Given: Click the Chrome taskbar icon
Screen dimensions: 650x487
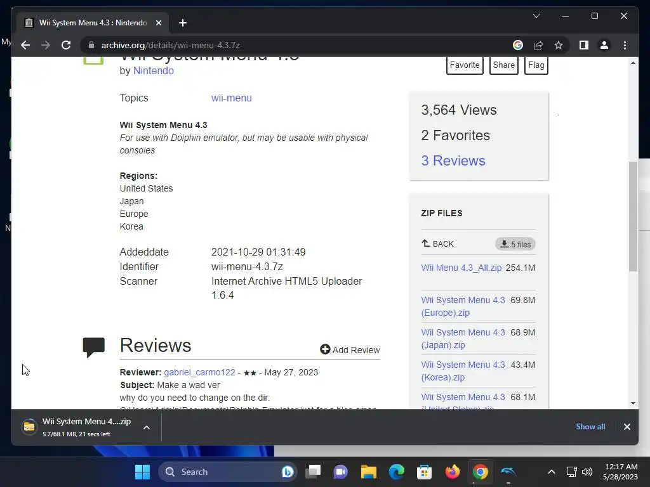Looking at the screenshot, I should coord(480,472).
